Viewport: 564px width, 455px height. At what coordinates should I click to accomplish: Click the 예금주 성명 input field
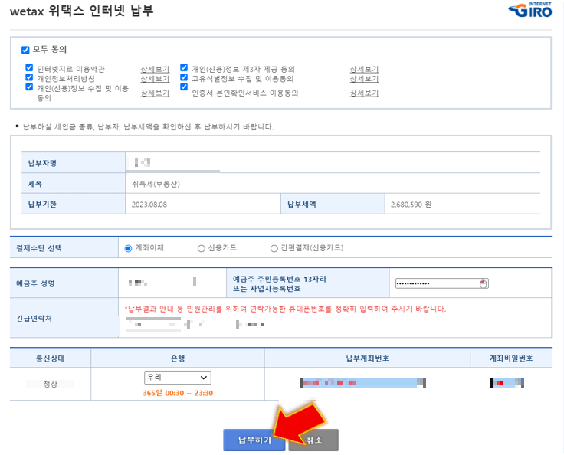pyautogui.click(x=162, y=283)
